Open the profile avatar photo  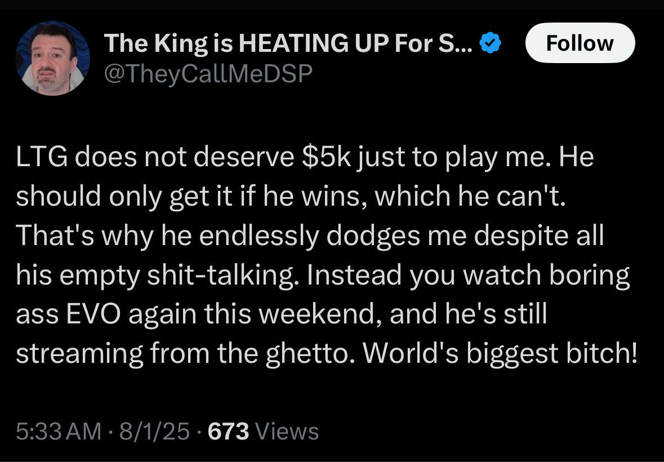pyautogui.click(x=52, y=58)
